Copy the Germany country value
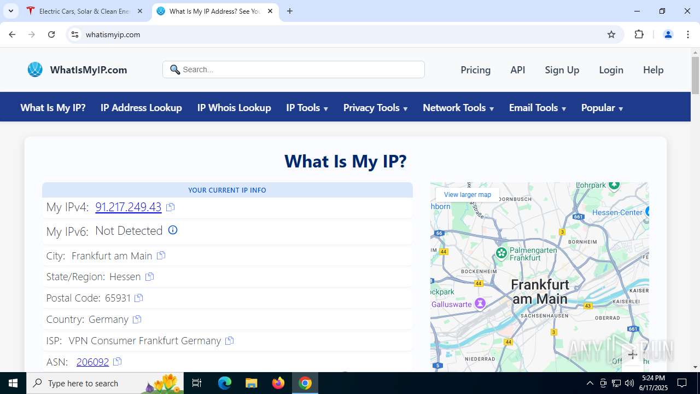The height and width of the screenshot is (394, 700). (x=137, y=319)
